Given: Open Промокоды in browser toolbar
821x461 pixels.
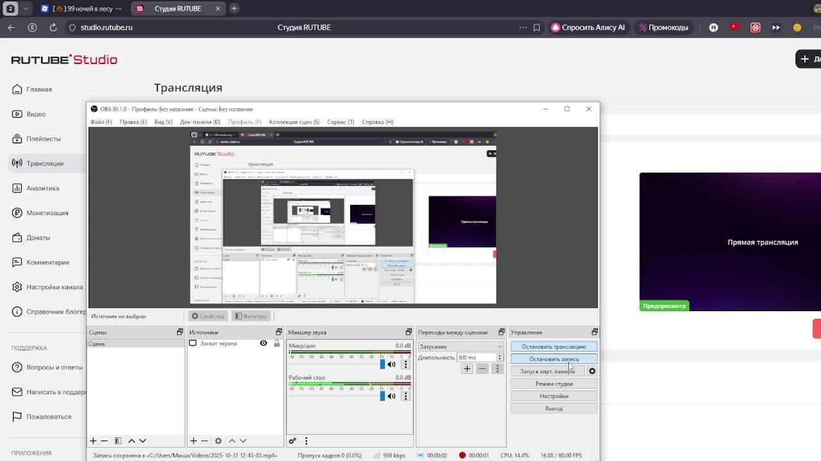Looking at the screenshot, I should pos(664,28).
